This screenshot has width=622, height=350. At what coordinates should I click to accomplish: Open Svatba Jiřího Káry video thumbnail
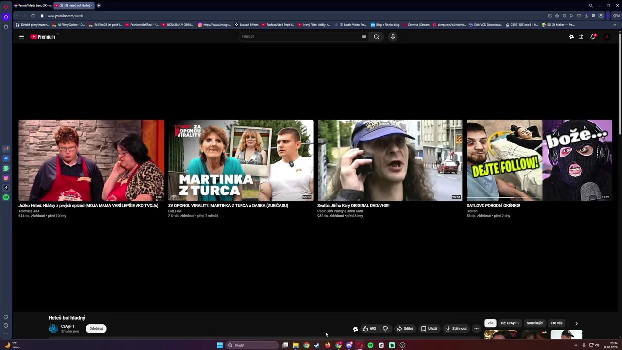[390, 160]
